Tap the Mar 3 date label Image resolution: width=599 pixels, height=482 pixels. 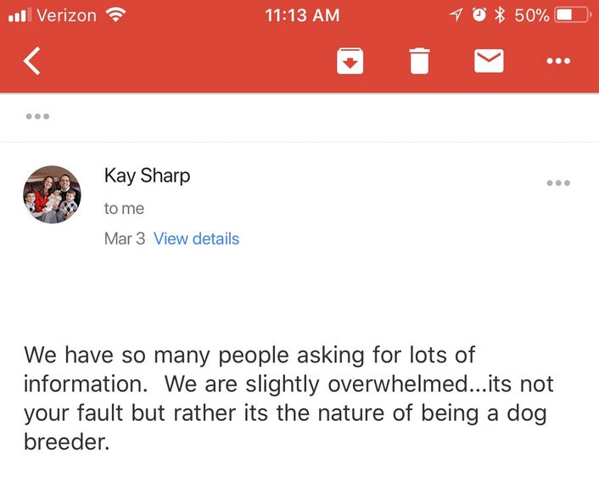pos(125,238)
